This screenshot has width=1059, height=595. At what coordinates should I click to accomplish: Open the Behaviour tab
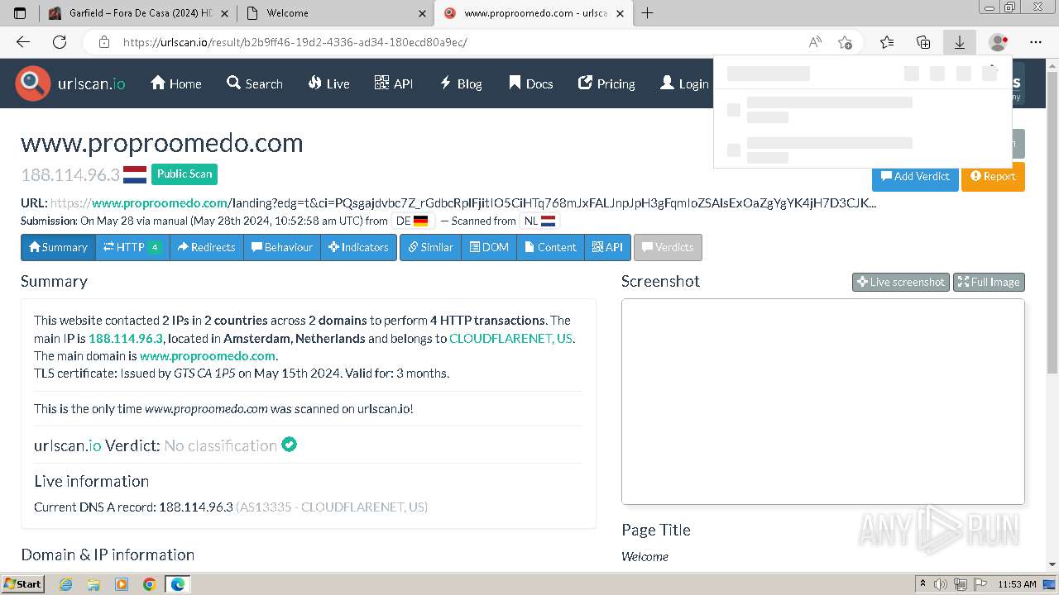[x=282, y=247]
